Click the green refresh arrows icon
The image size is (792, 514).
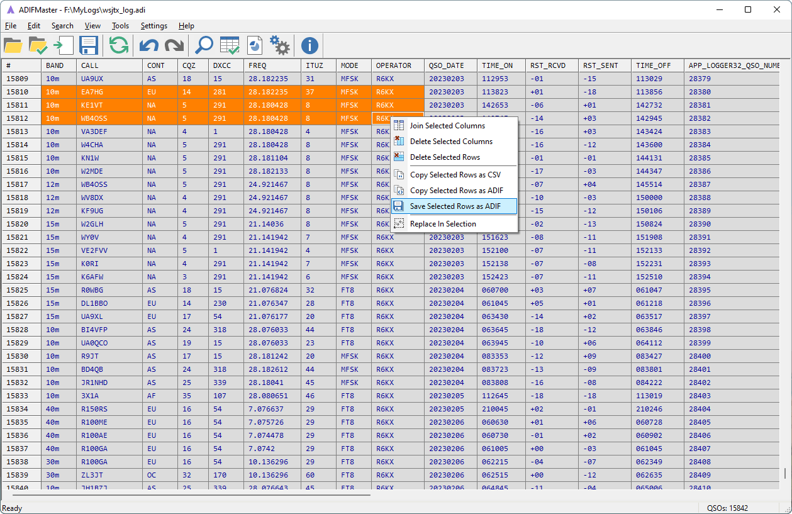tap(118, 45)
